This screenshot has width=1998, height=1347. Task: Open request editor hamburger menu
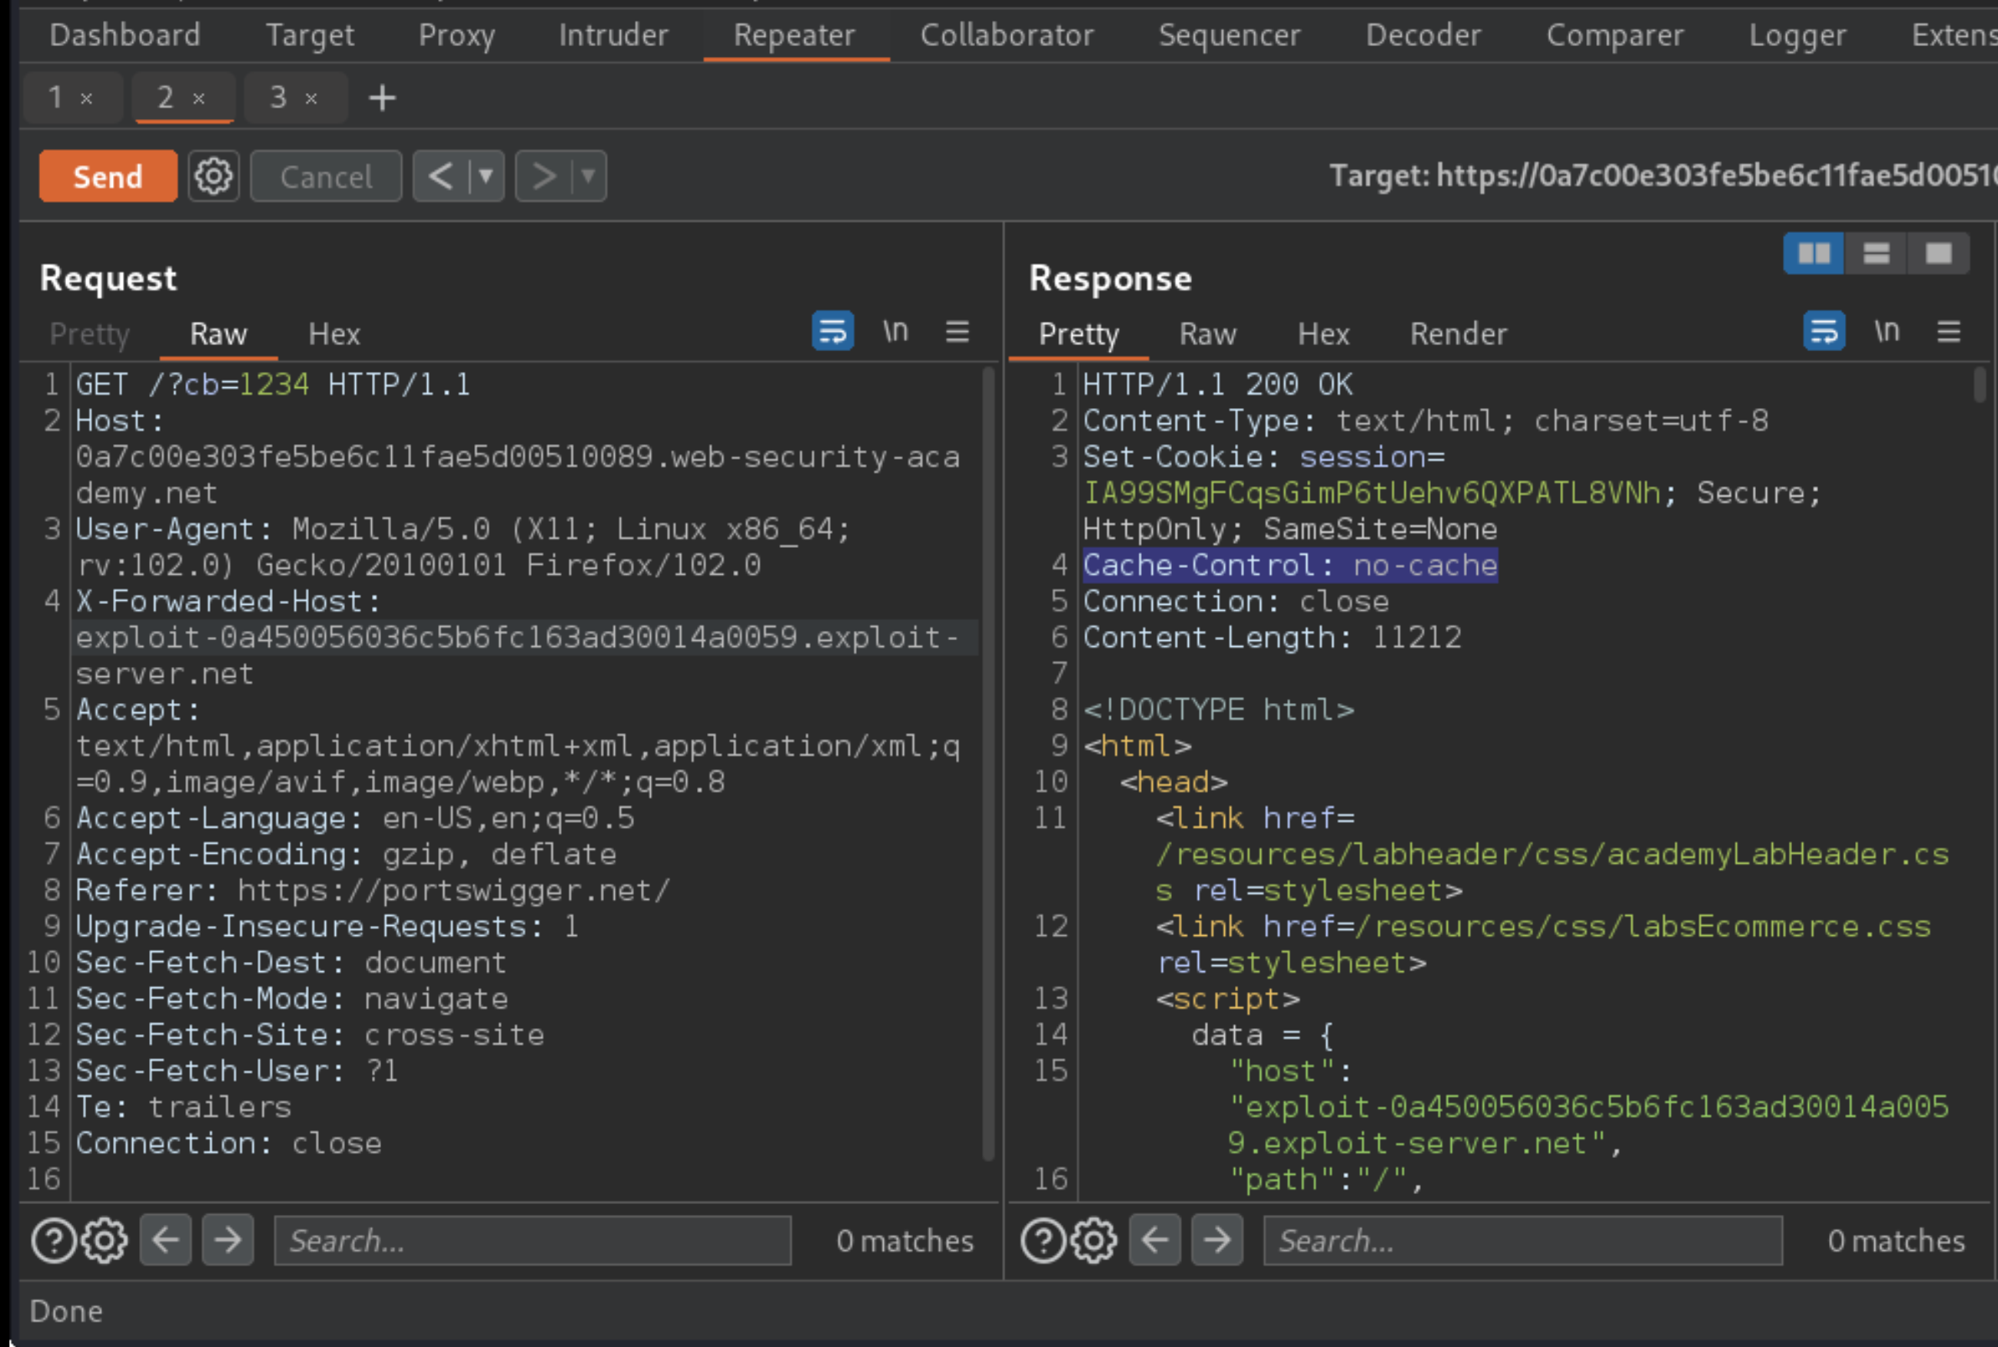[958, 330]
